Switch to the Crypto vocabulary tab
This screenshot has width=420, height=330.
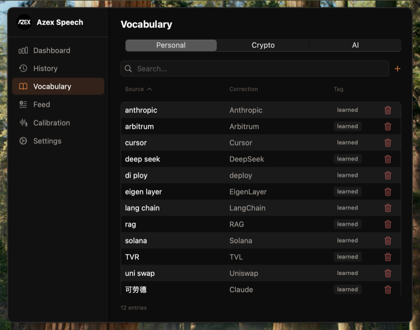pos(263,45)
